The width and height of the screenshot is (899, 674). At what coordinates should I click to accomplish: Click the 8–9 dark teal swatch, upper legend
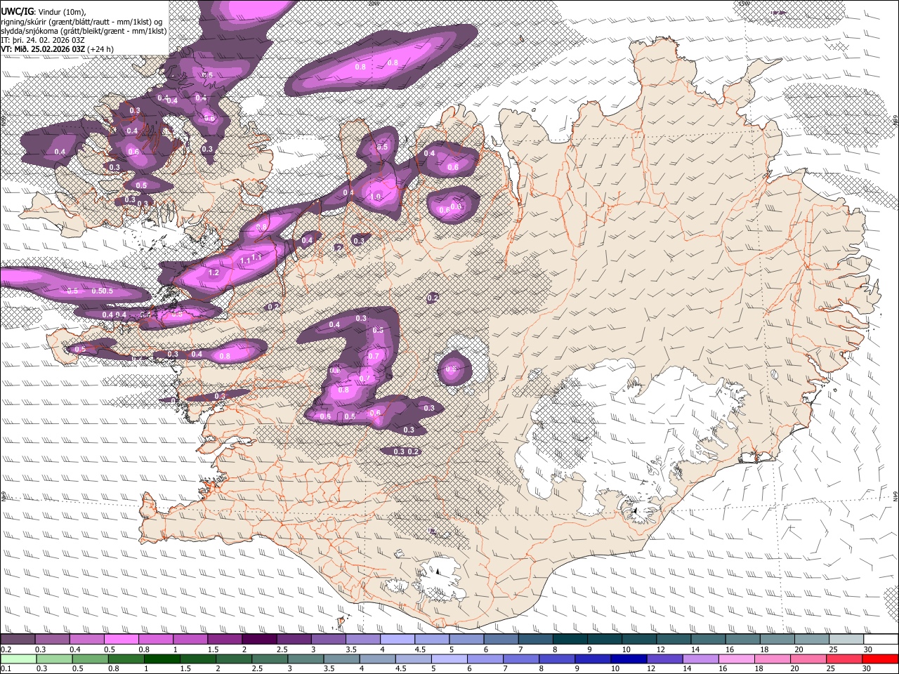pyautogui.click(x=570, y=639)
